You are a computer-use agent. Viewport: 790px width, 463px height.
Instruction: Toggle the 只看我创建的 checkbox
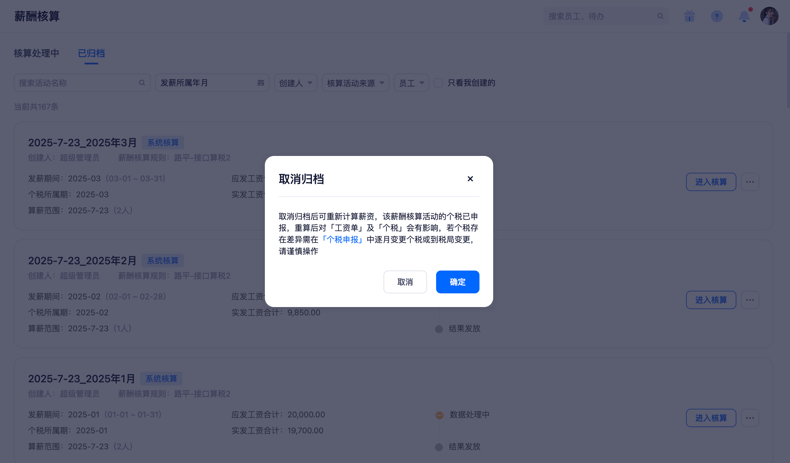[x=438, y=83]
